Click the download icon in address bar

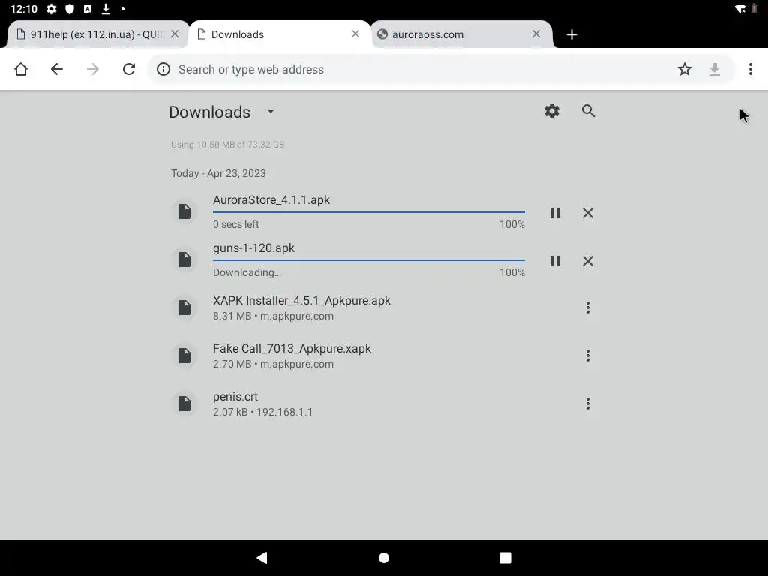(x=715, y=69)
